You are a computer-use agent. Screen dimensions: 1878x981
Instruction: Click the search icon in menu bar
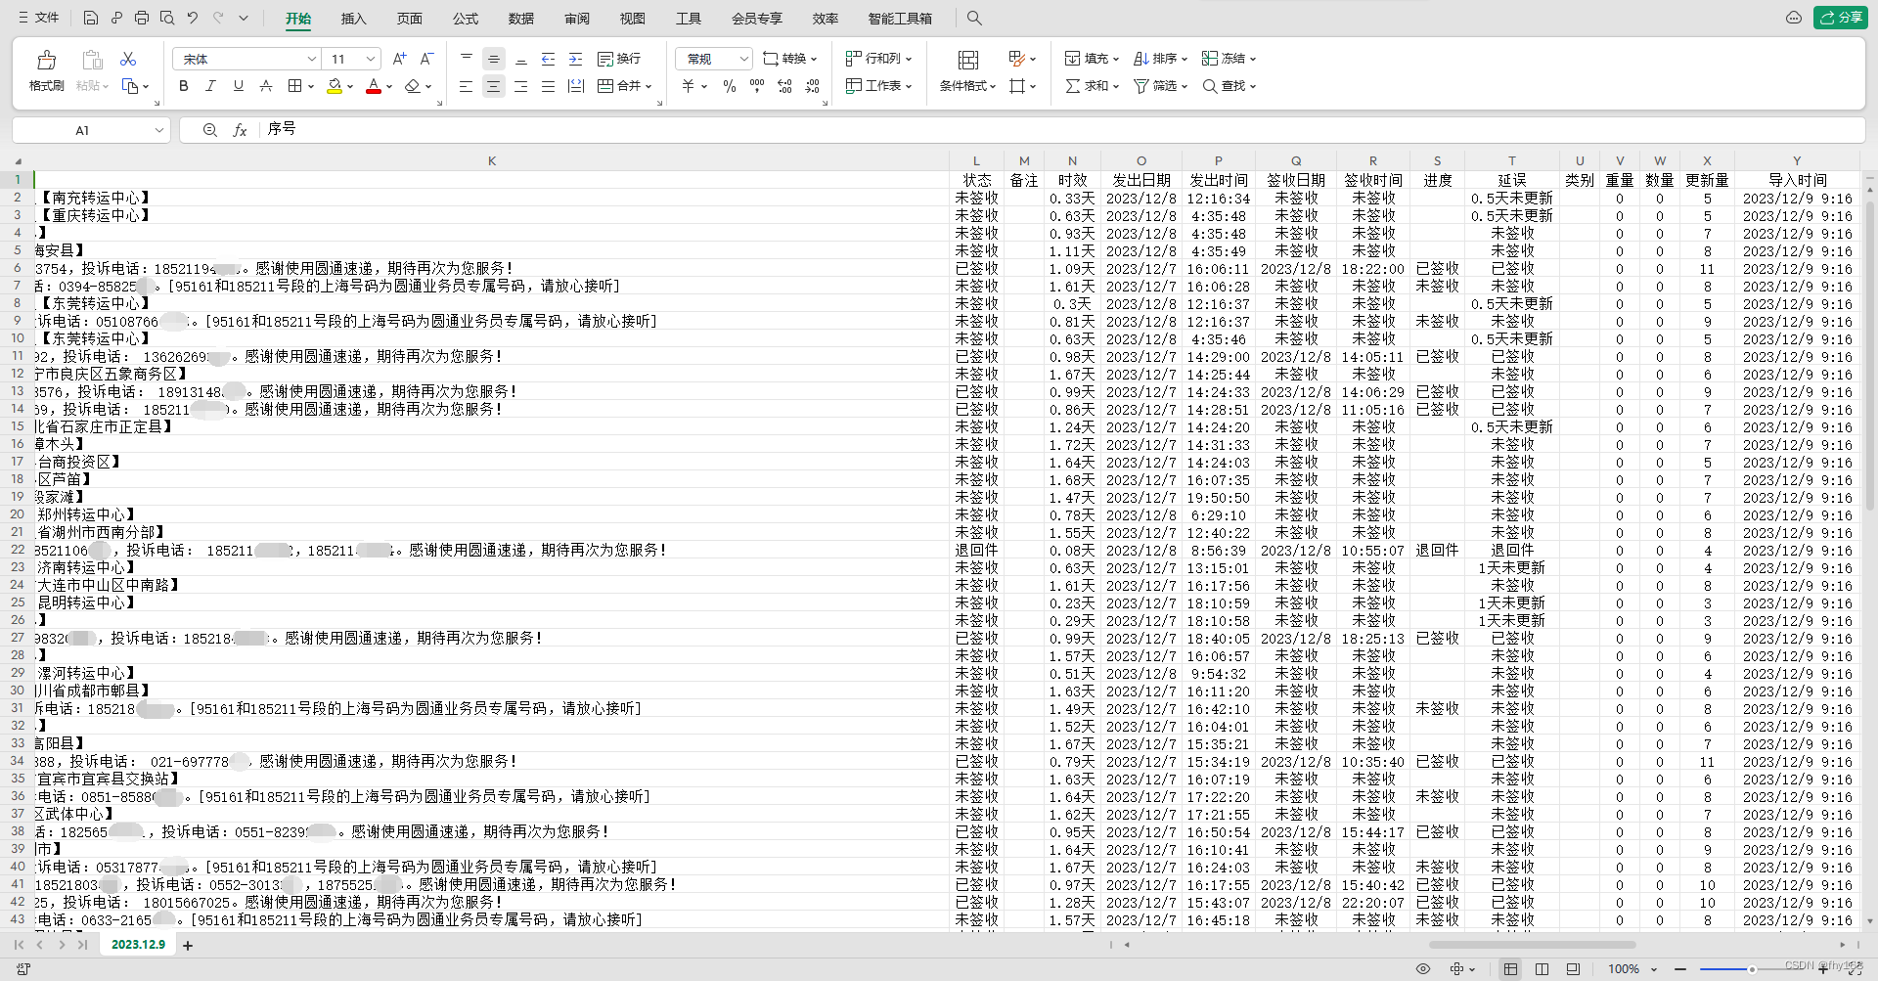click(973, 18)
